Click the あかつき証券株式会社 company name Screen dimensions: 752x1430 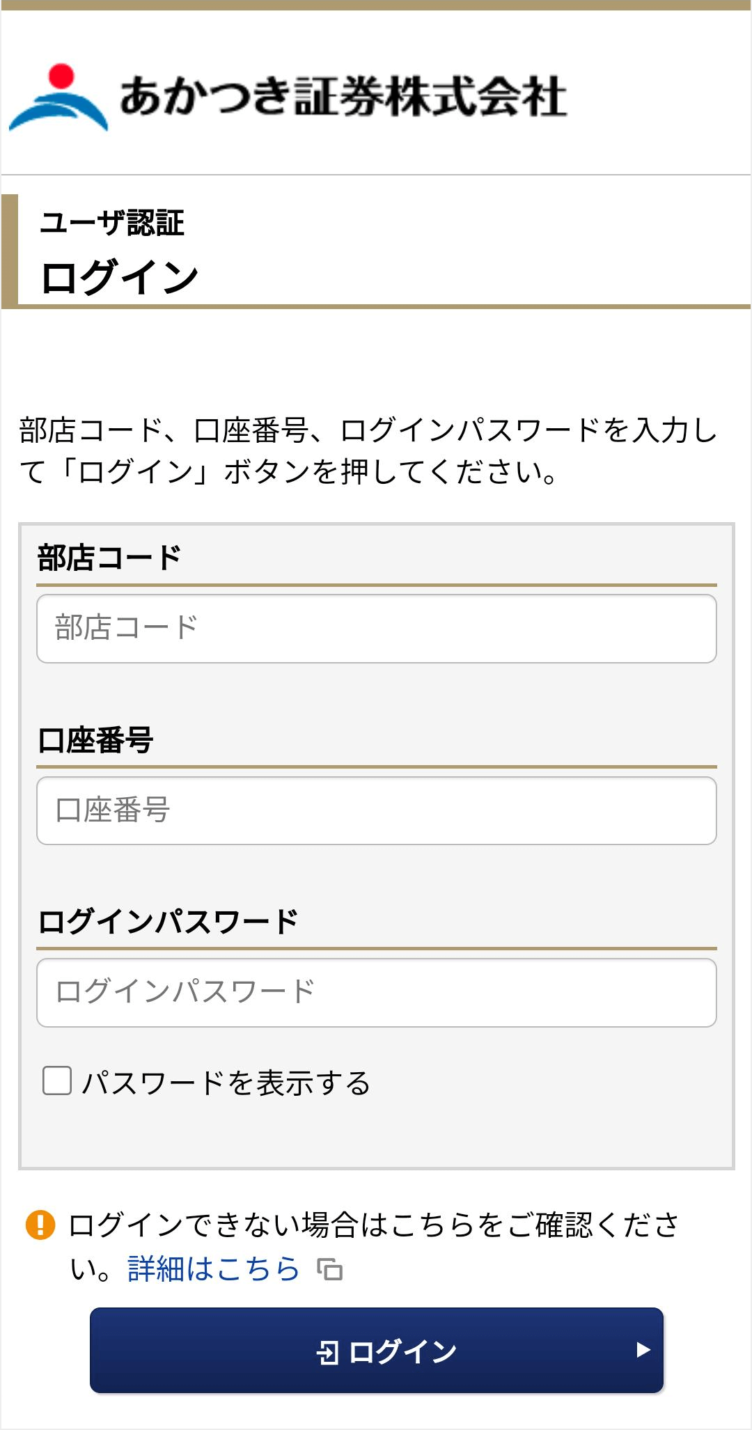click(x=343, y=96)
